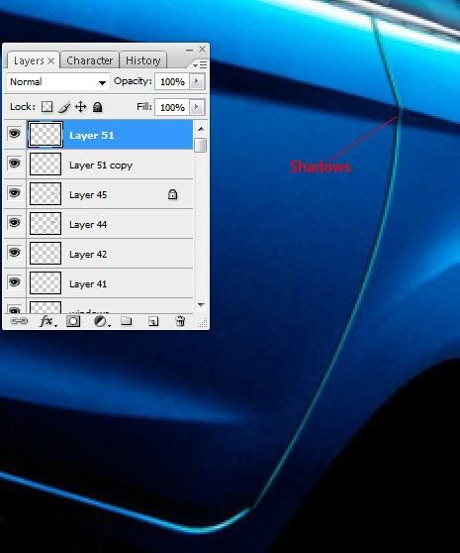Click the Layer 41 thumbnail
Viewport: 460px width, 553px height.
(x=46, y=282)
